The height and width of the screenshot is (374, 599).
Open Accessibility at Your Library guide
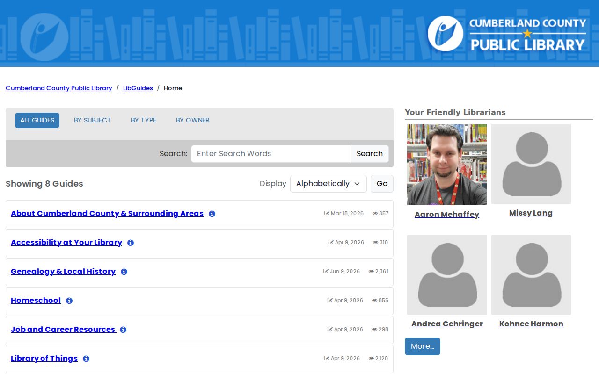66,243
